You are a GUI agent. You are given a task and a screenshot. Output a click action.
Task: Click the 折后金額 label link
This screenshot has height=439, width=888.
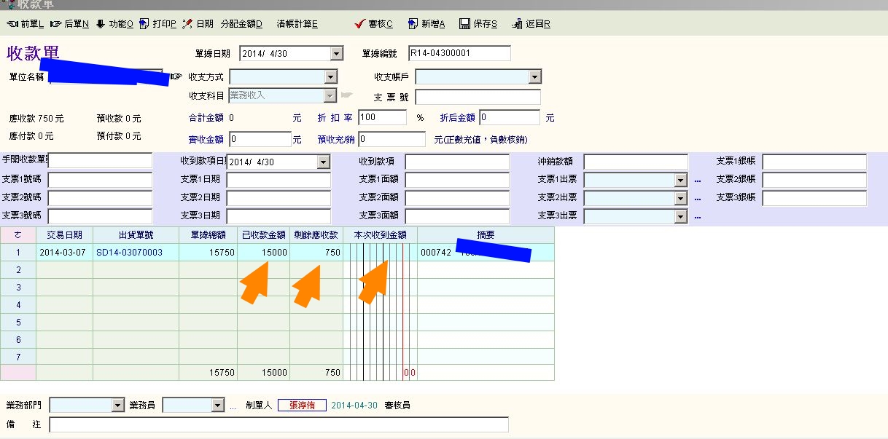[457, 117]
